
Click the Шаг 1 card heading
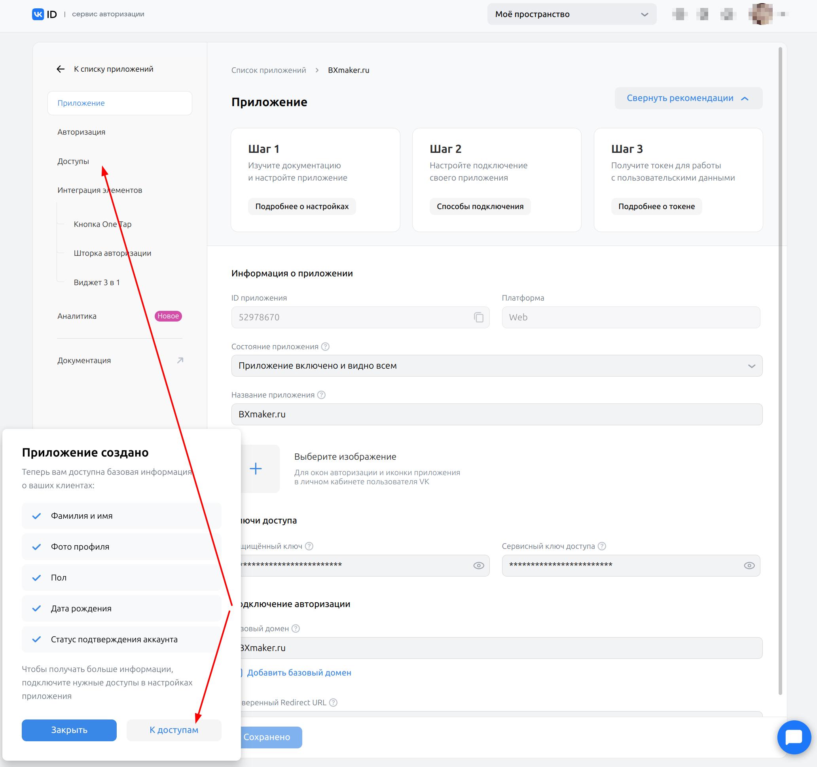pos(264,149)
